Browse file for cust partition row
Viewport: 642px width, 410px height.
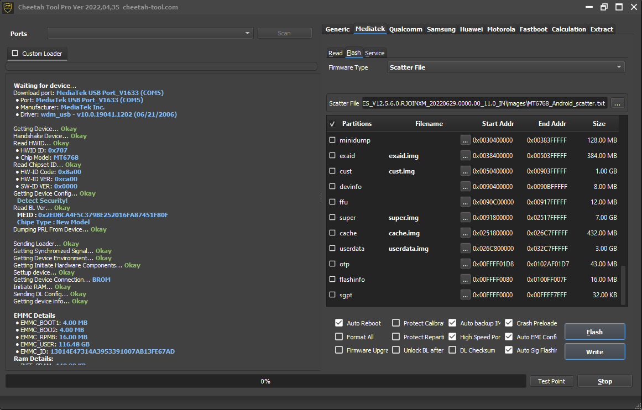click(465, 171)
